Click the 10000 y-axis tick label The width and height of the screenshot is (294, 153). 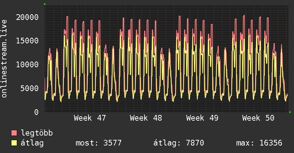coord(27,64)
